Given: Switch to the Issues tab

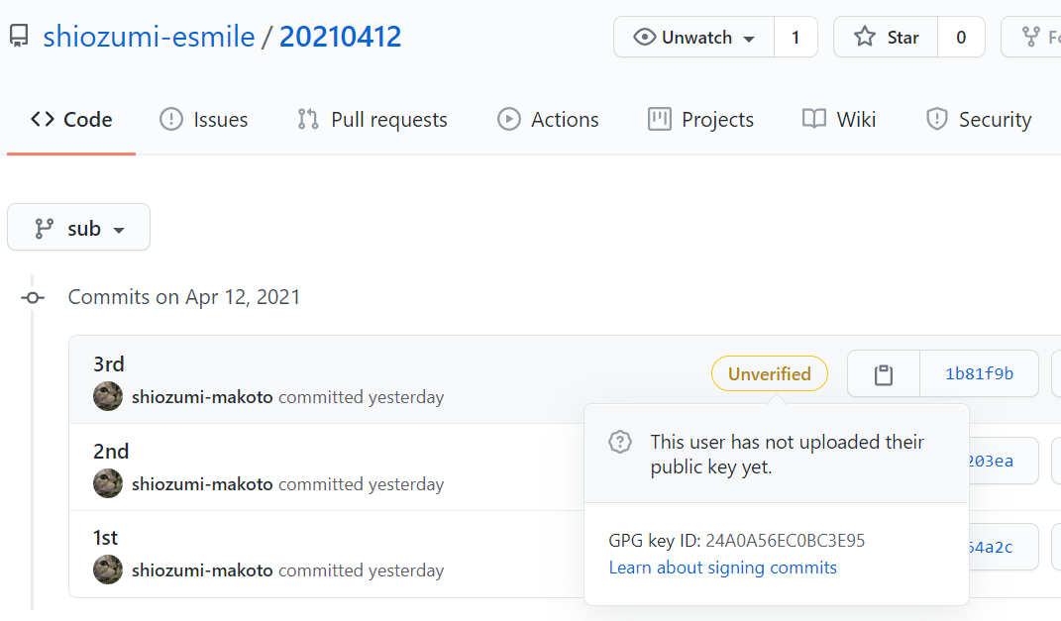Looking at the screenshot, I should pos(204,120).
